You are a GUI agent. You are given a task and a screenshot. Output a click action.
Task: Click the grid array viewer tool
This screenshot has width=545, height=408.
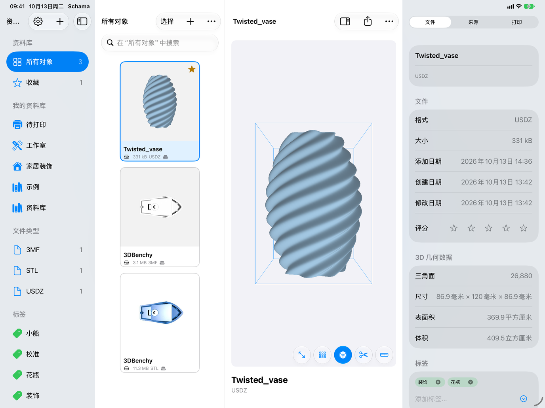coord(322,355)
